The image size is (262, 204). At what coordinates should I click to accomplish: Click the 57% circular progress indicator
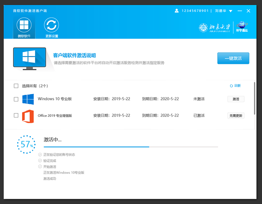coord(26,145)
